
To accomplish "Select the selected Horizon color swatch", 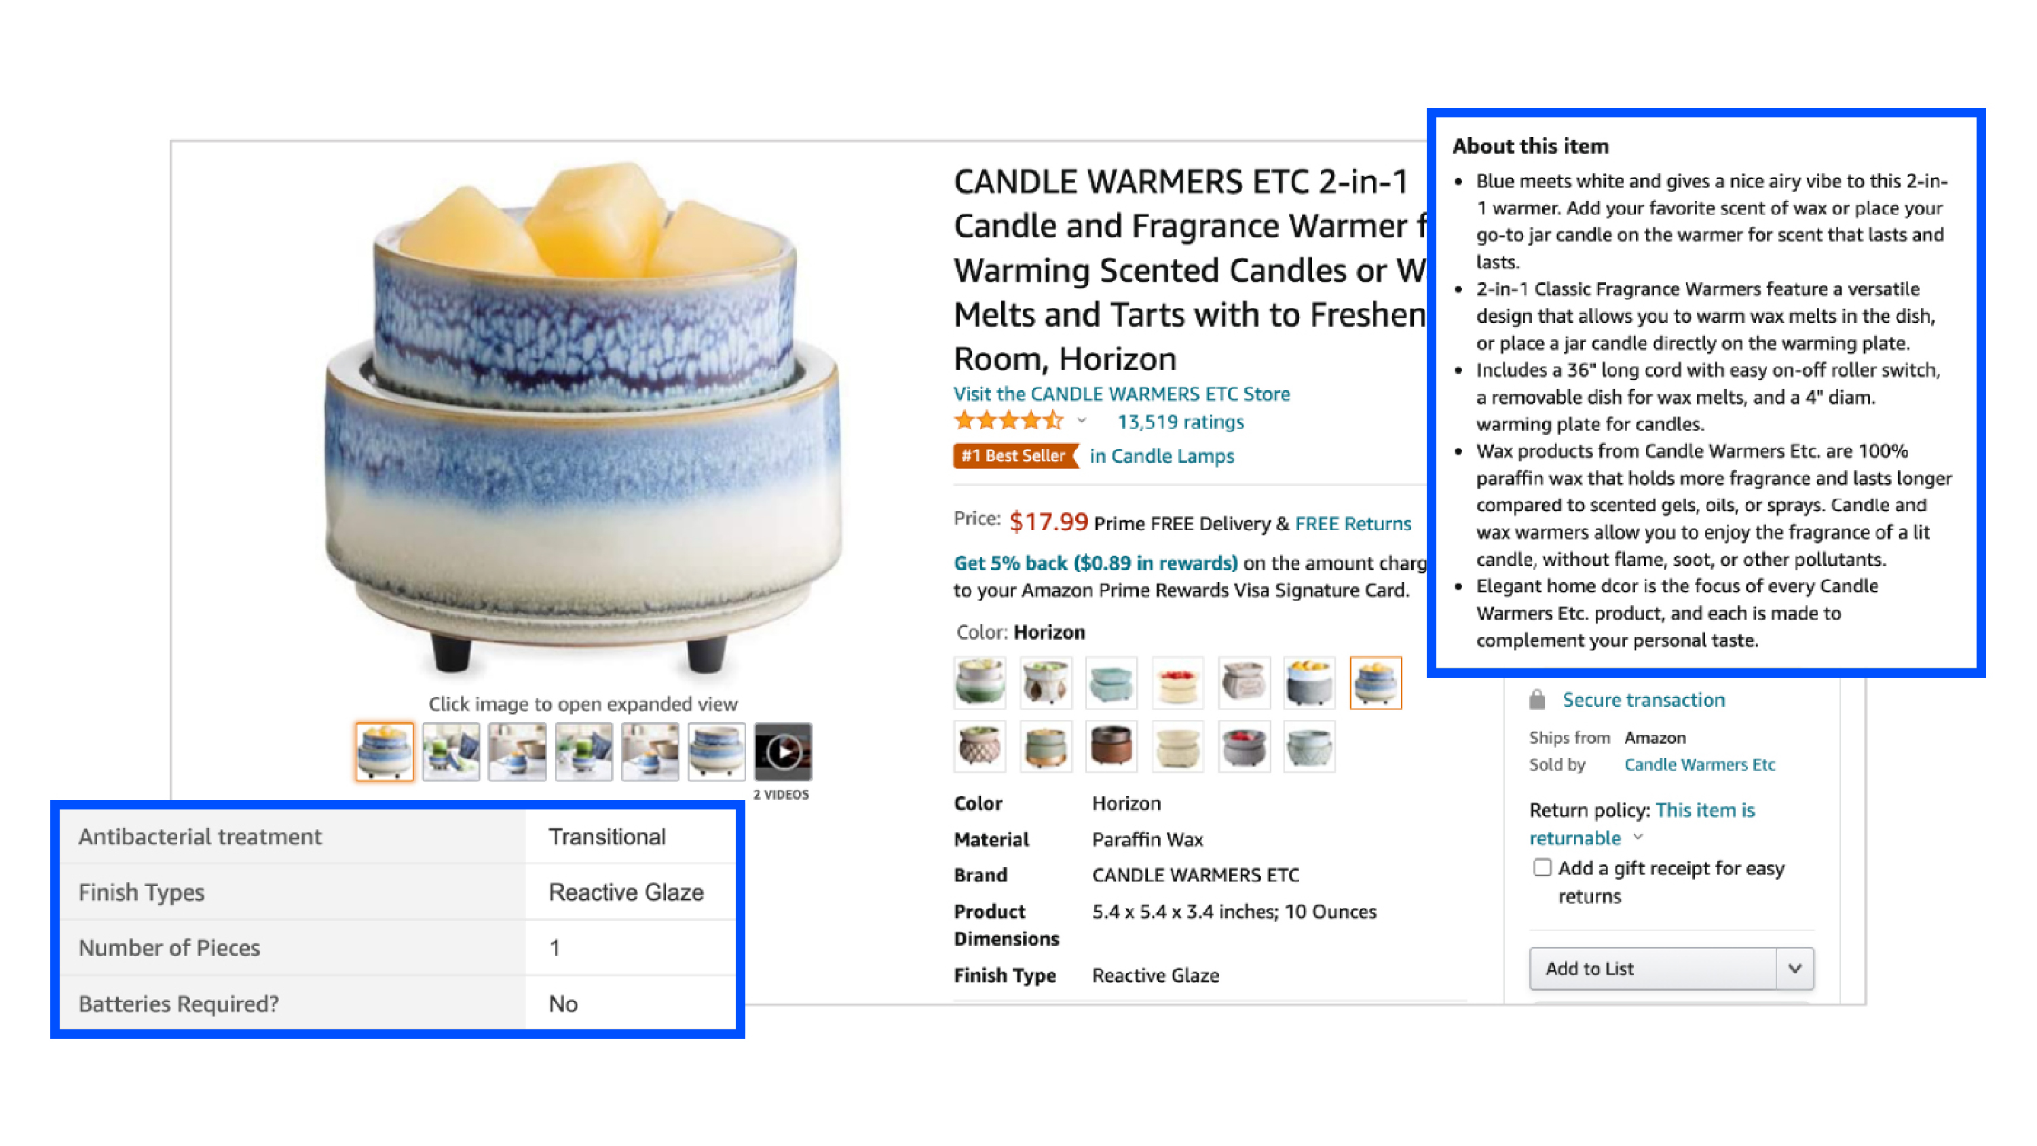I will tap(1375, 683).
